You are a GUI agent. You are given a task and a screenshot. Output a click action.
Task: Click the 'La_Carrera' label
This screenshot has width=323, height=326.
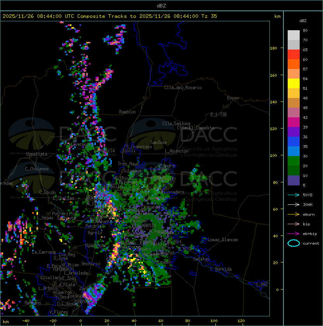43,252
